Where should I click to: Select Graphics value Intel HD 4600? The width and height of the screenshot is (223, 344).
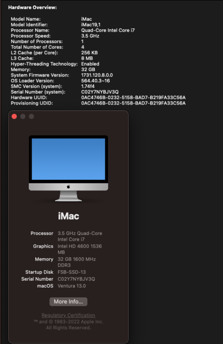pos(80,249)
